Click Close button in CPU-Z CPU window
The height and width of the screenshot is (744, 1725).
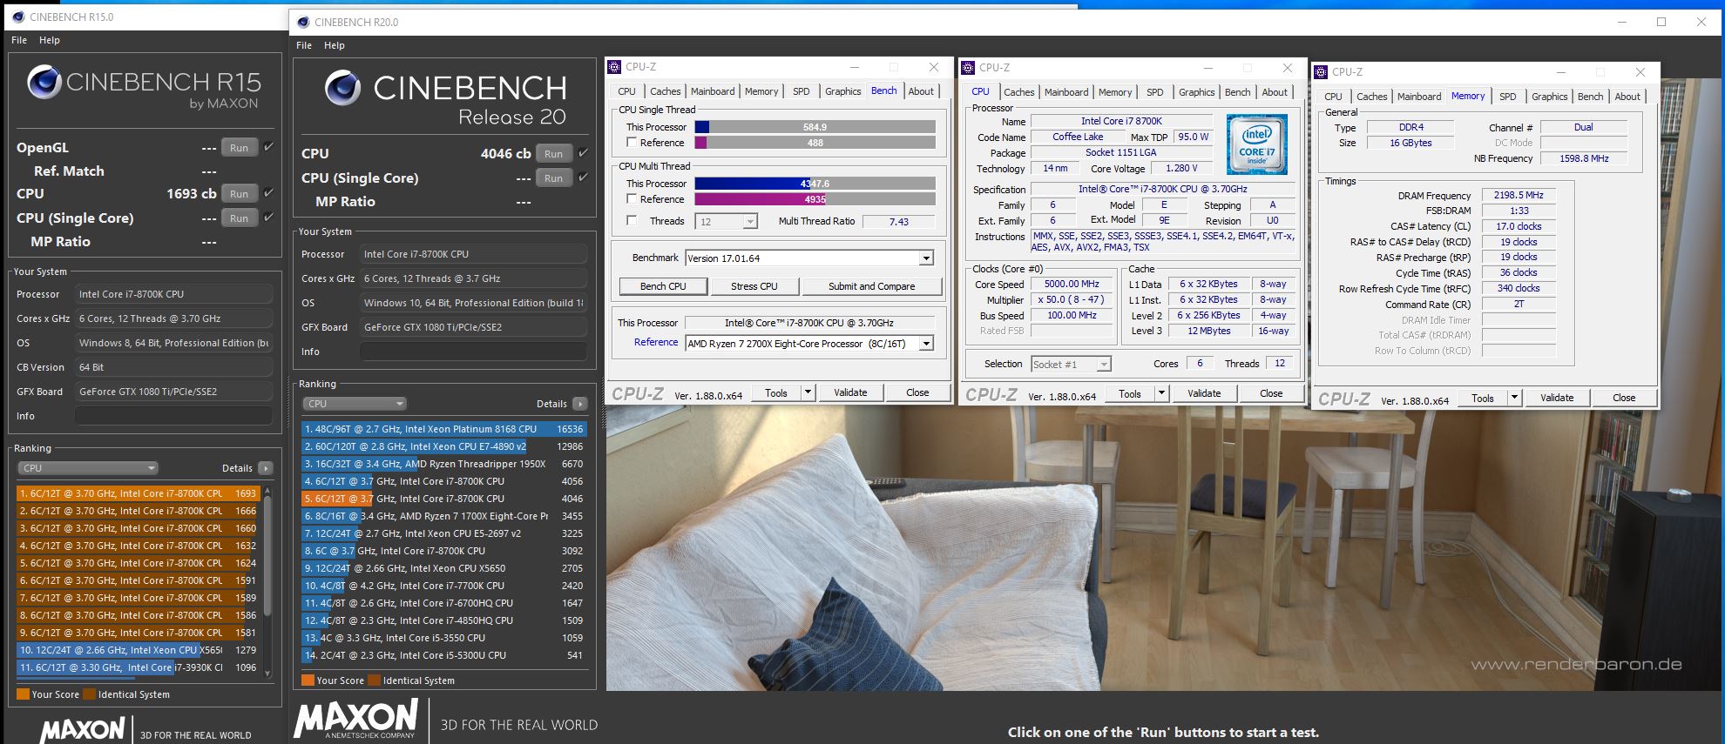click(1270, 393)
